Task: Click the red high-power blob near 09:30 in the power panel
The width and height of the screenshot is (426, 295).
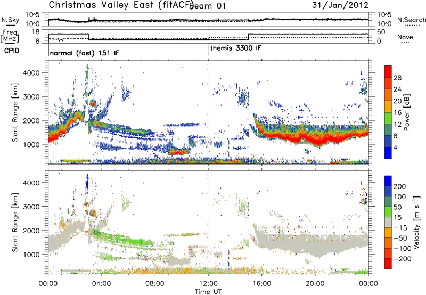Action: point(179,152)
